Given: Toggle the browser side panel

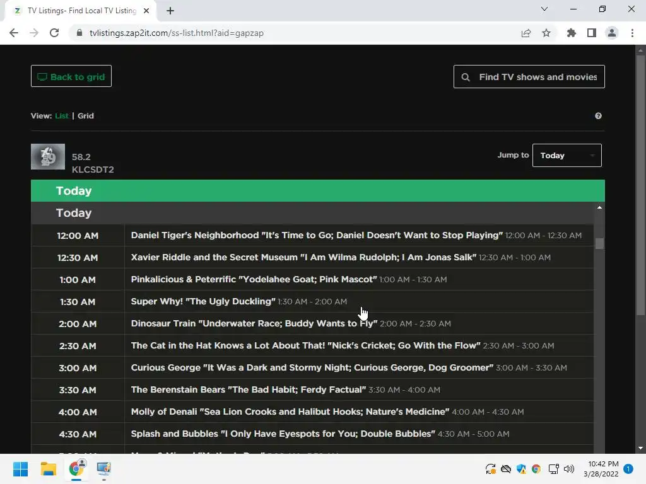Looking at the screenshot, I should coord(591,33).
